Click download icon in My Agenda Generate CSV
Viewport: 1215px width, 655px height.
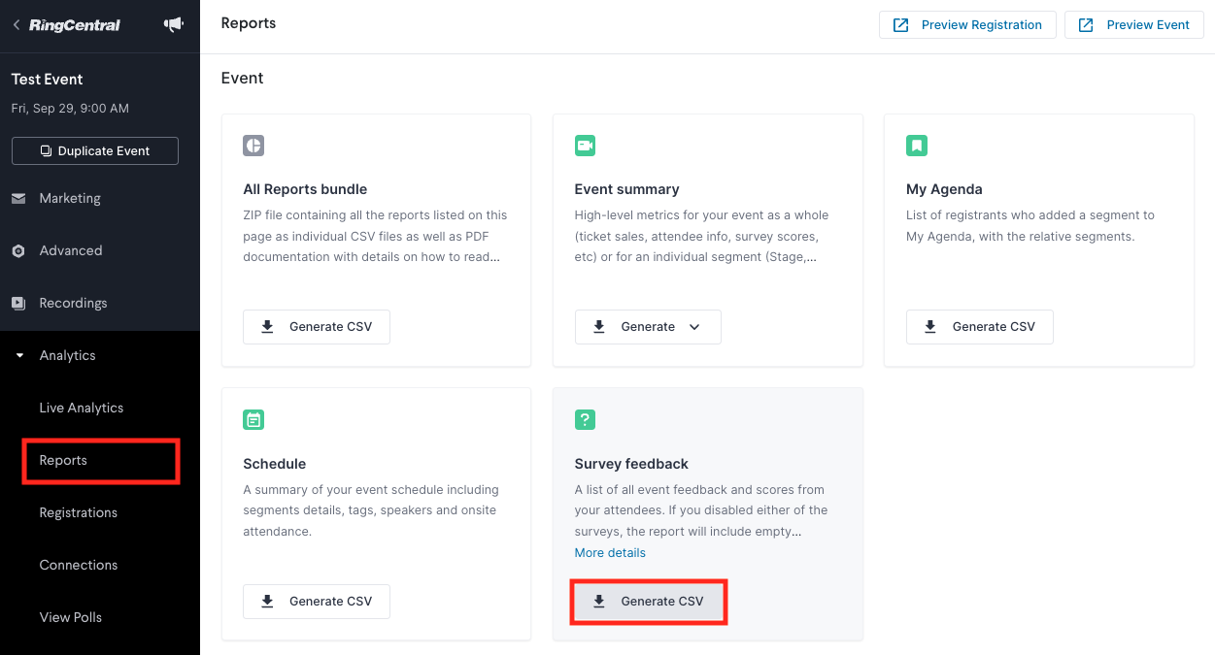930,327
